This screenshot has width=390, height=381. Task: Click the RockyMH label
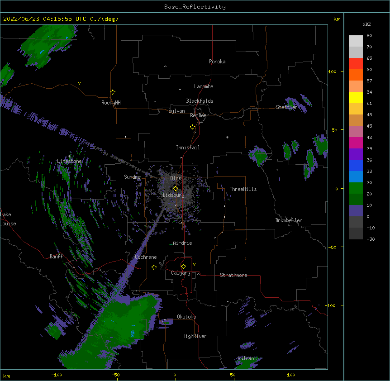[111, 103]
